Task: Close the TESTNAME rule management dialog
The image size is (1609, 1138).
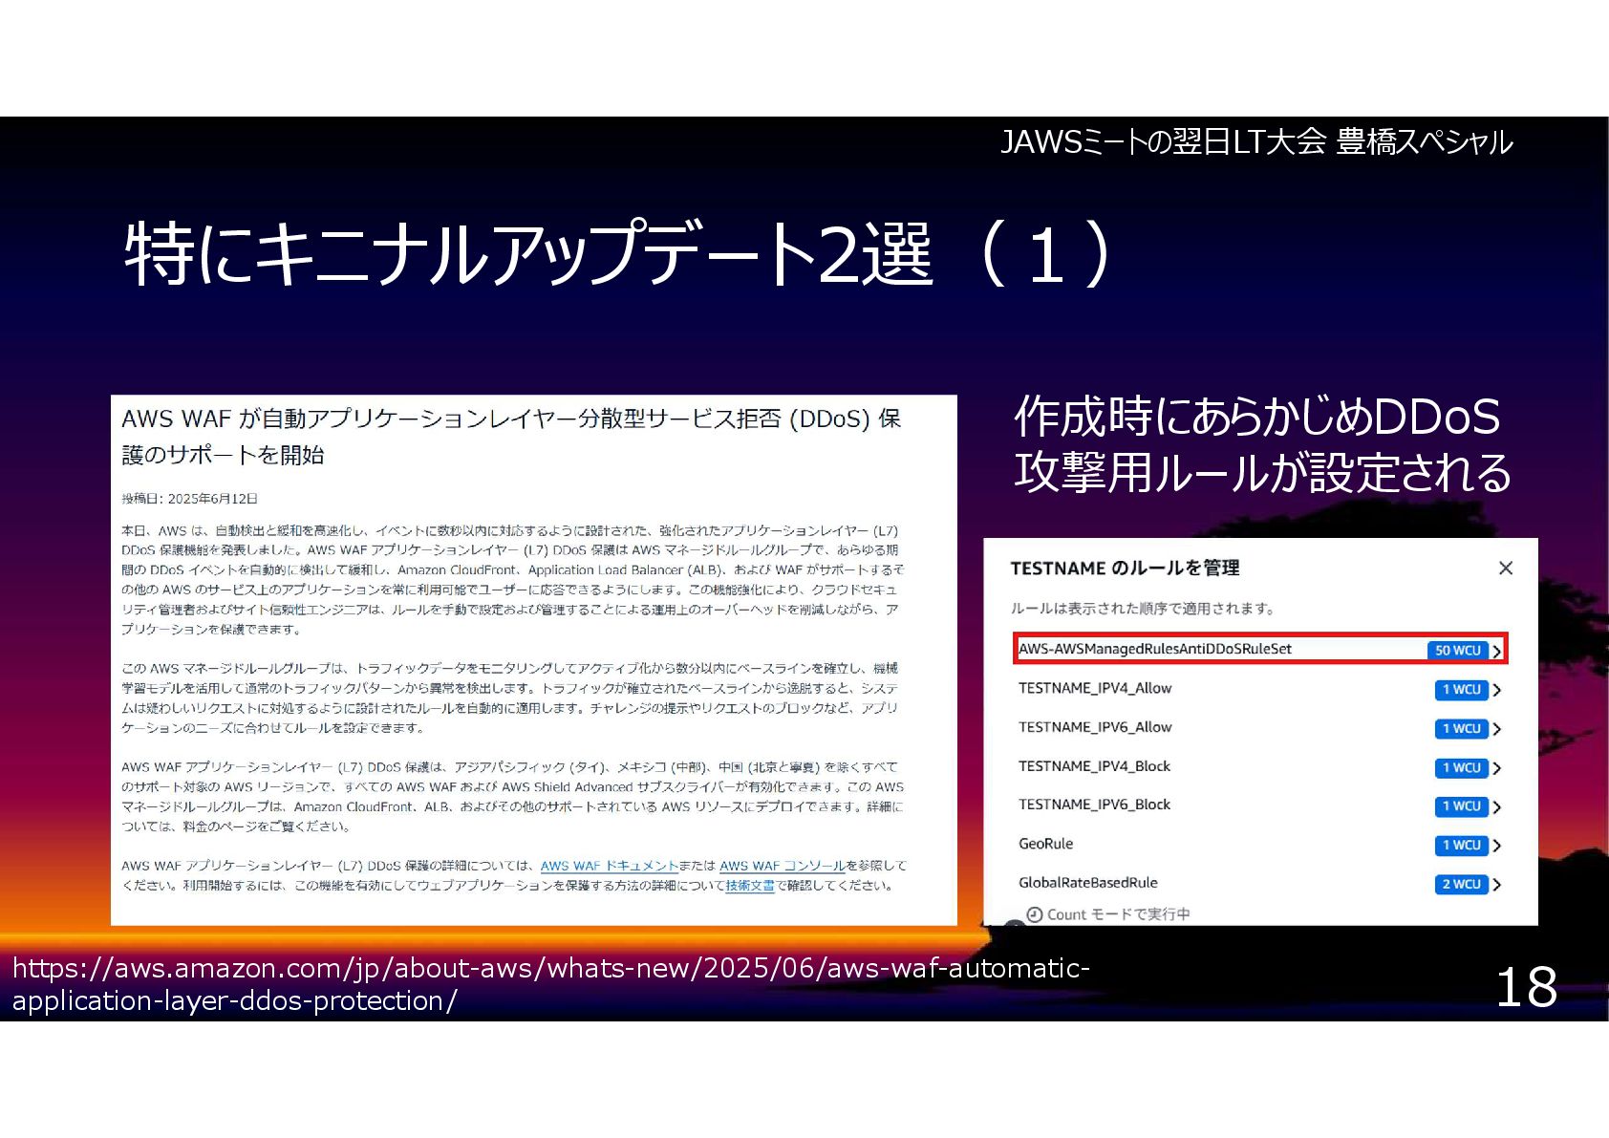Action: (1506, 568)
